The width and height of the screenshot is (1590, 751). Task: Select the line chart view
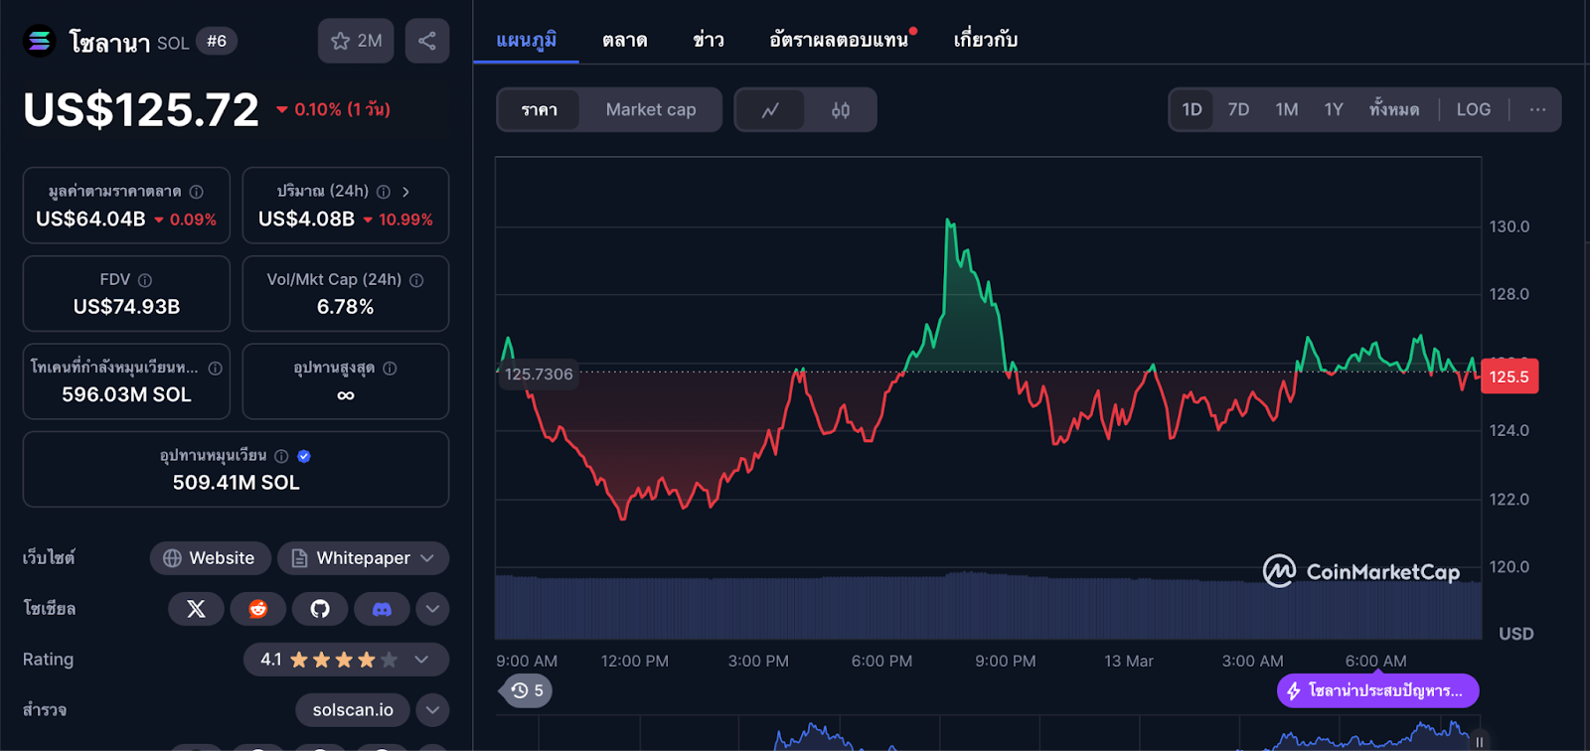770,110
